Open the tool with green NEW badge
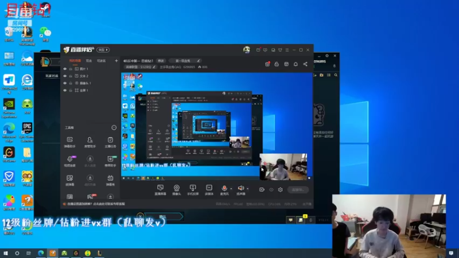Viewport: 459px width, 258px height. point(110,161)
